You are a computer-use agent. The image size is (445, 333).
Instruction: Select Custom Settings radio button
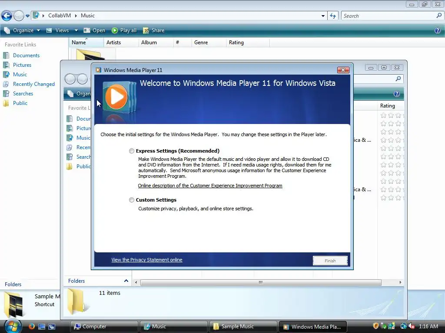click(131, 200)
